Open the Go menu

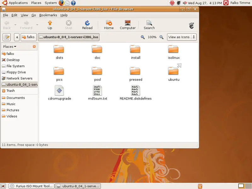pyautogui.click(x=34, y=15)
